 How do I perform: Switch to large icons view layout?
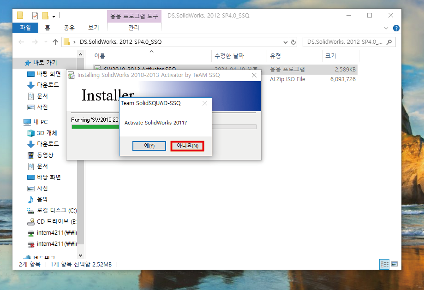coord(394,264)
